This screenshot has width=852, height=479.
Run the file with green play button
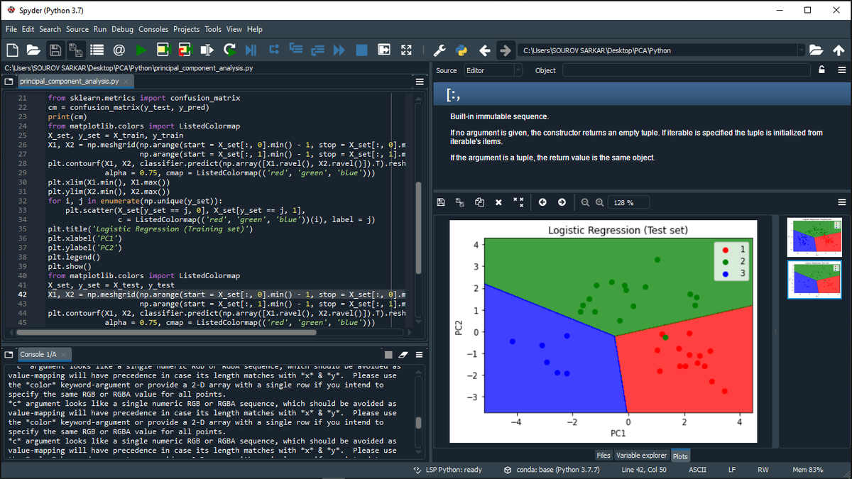click(x=141, y=50)
